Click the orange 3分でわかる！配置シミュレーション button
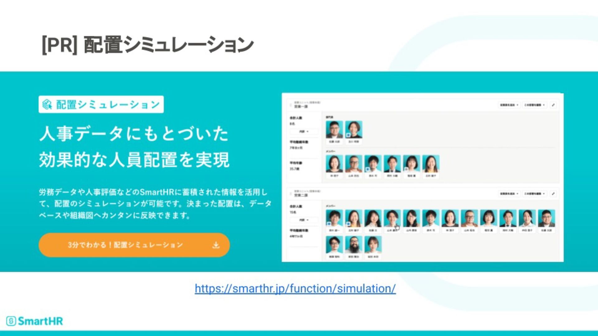The width and height of the screenshot is (598, 336). [x=134, y=245]
